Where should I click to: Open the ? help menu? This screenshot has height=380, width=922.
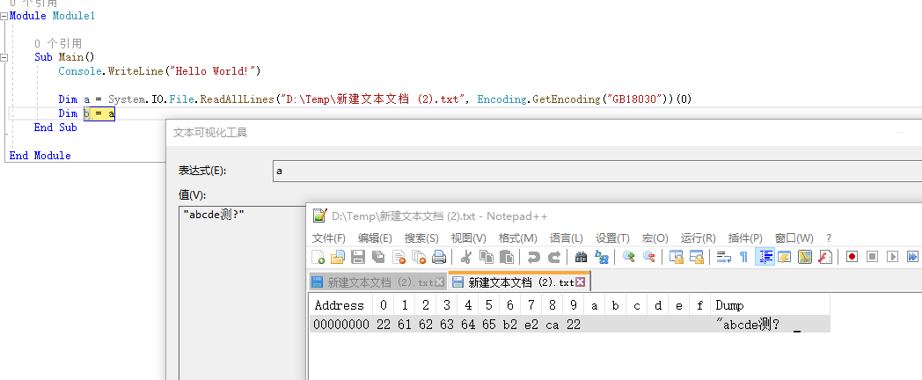click(x=829, y=238)
